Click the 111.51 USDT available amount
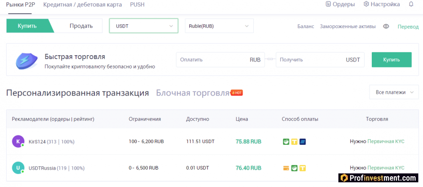 [x=200, y=142]
